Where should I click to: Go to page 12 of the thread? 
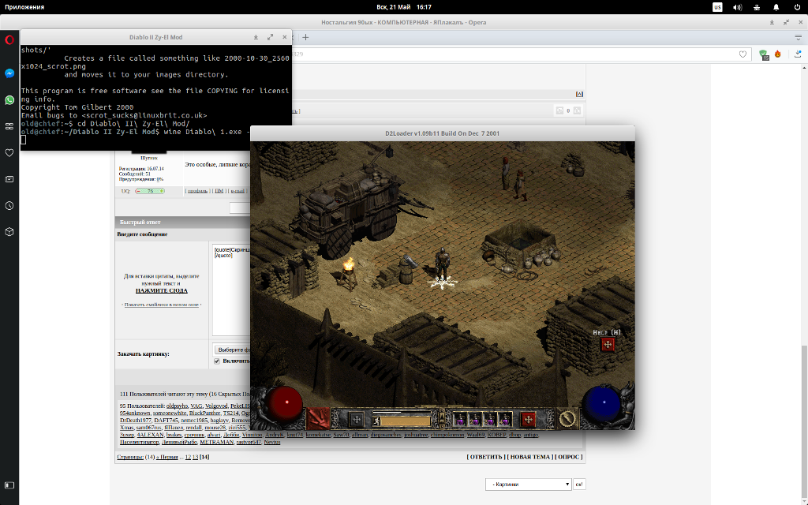tap(188, 457)
